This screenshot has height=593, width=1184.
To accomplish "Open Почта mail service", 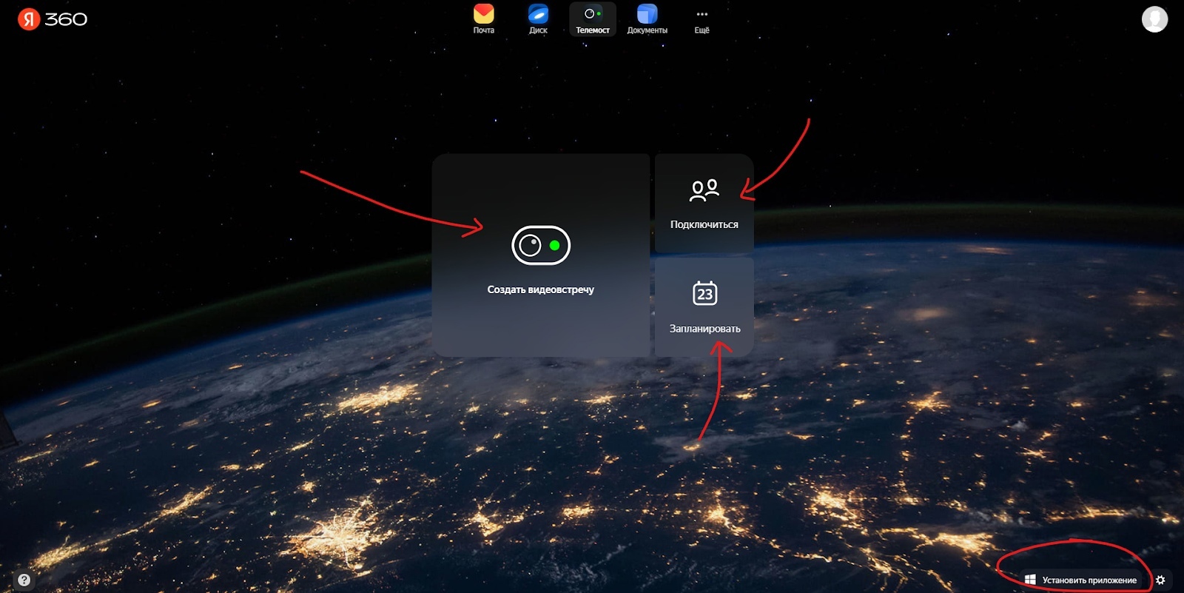I will pyautogui.click(x=484, y=19).
